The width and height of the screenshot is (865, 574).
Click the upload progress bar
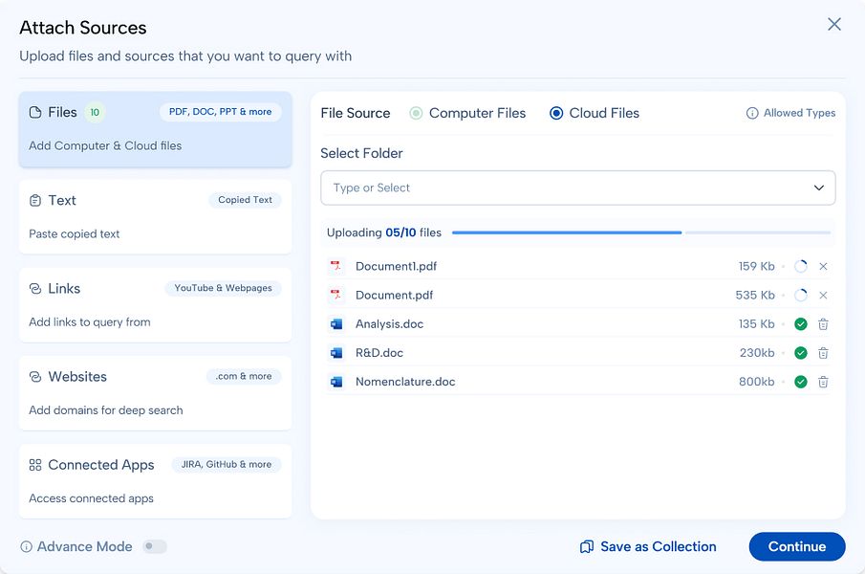coord(641,232)
